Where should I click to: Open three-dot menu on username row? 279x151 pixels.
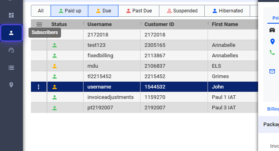point(39,87)
